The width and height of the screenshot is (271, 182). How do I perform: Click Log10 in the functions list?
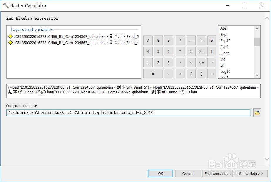pyautogui.click(x=225, y=71)
